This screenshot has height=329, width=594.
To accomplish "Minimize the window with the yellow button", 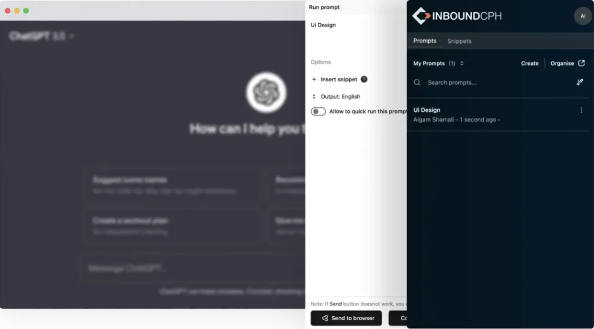I will coord(17,10).
